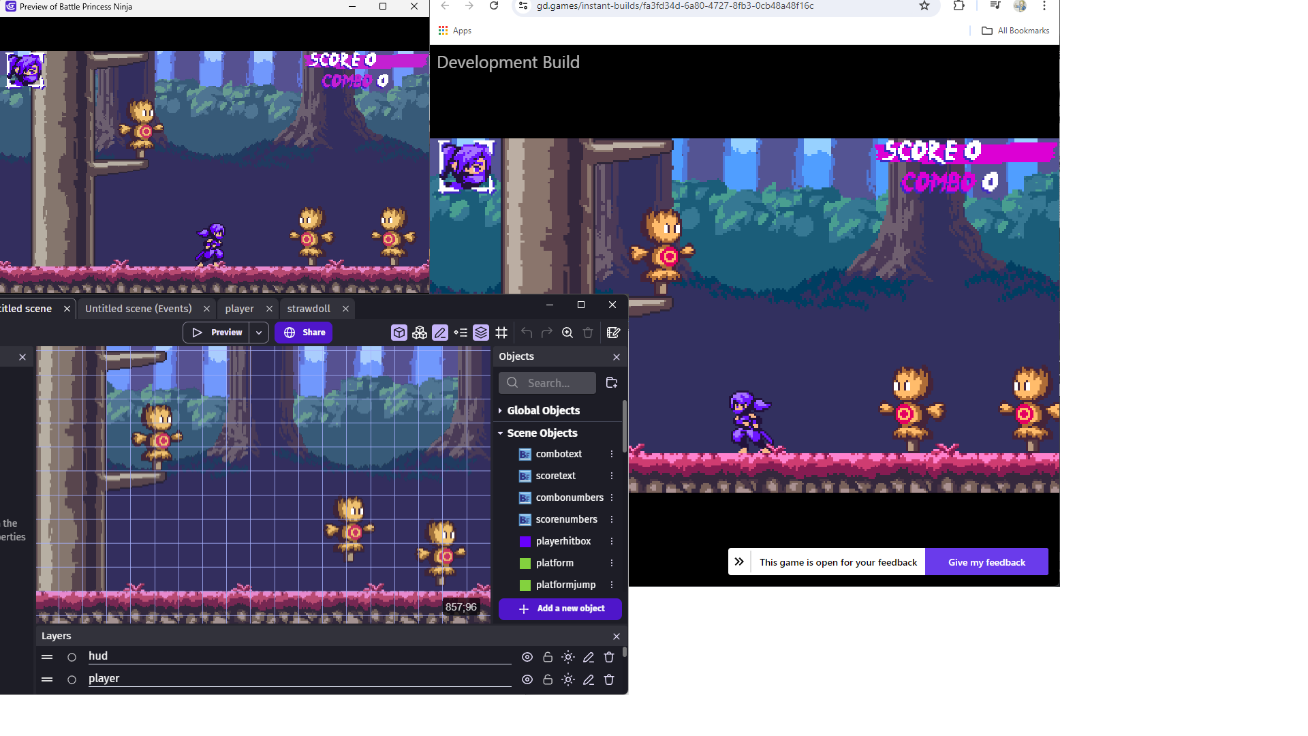This screenshot has height=736, width=1308.
Task: Click the Preview button
Action: (217, 333)
